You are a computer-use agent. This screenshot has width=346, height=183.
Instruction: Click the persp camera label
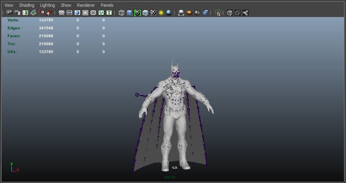(170, 177)
